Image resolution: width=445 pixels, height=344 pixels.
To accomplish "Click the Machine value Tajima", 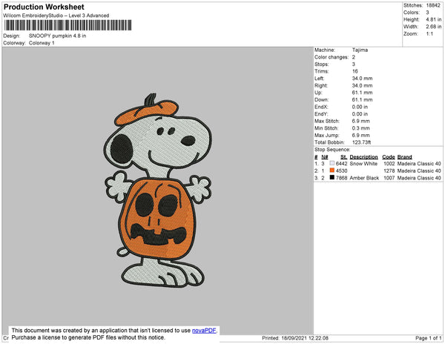I will 360,50.
